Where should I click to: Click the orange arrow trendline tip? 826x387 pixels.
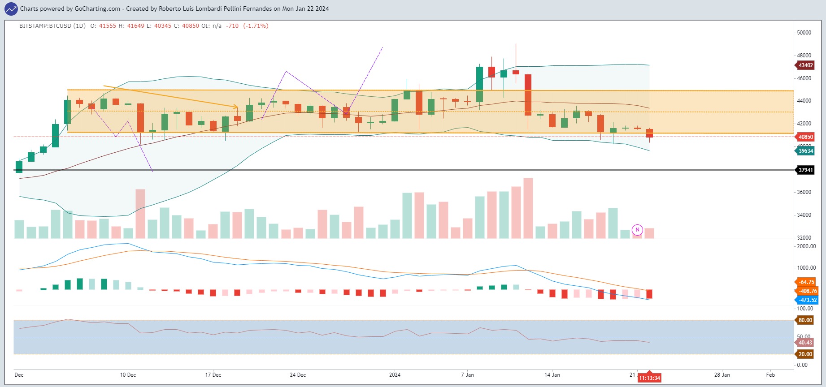coord(236,107)
